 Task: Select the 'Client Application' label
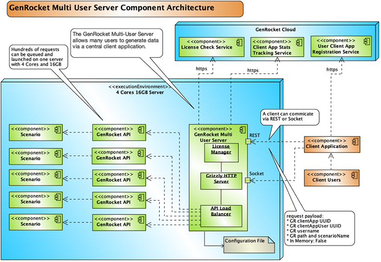(327, 147)
